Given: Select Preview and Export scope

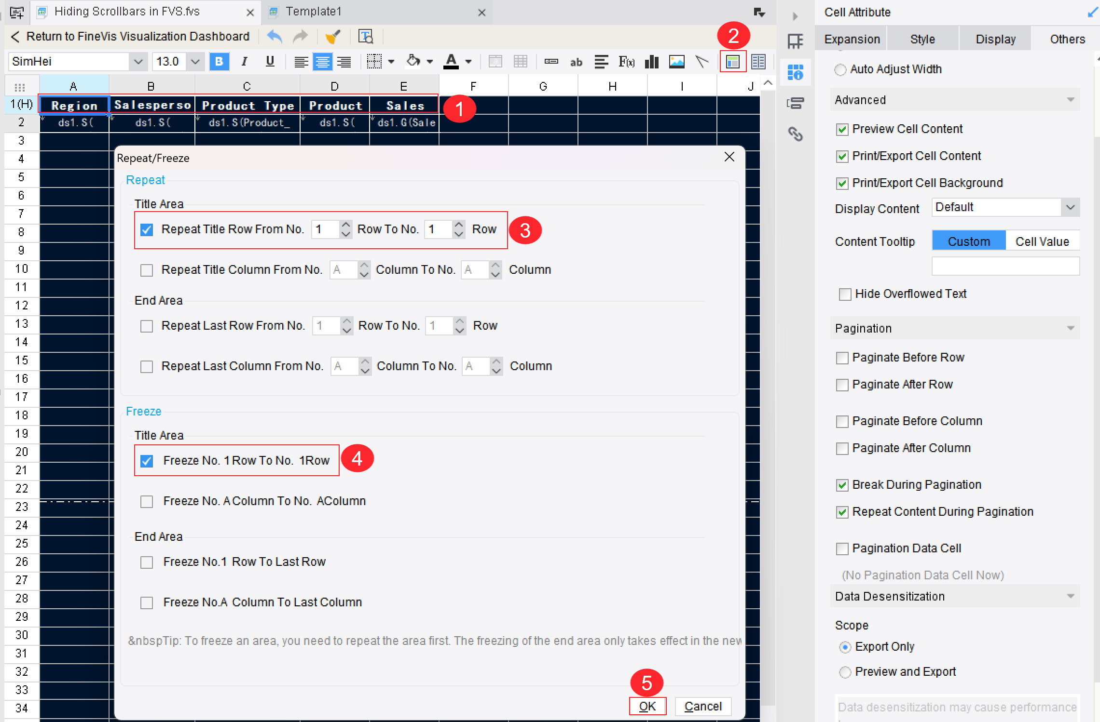Looking at the screenshot, I should pyautogui.click(x=845, y=672).
